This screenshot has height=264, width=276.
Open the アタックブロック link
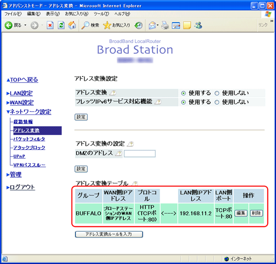click(29, 148)
